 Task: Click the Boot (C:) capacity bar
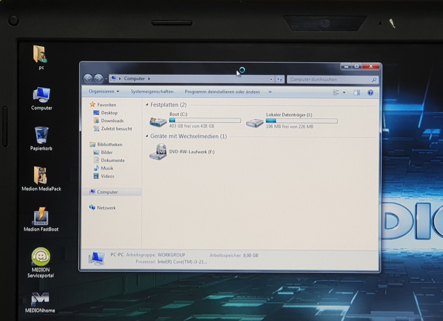205,120
